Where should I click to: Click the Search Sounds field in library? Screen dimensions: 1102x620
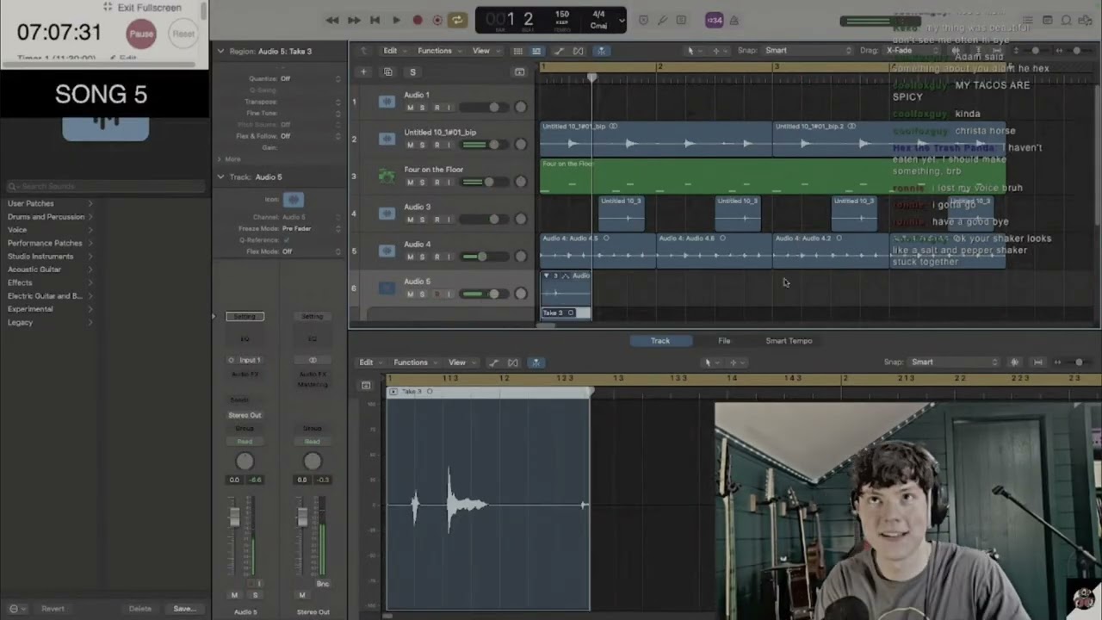105,186
